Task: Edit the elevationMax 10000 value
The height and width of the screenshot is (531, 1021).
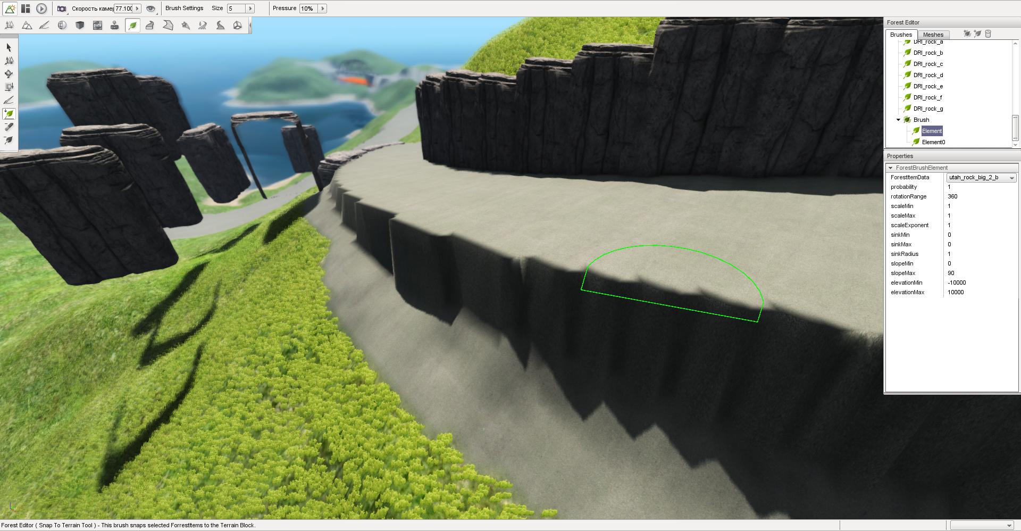Action: [981, 293]
